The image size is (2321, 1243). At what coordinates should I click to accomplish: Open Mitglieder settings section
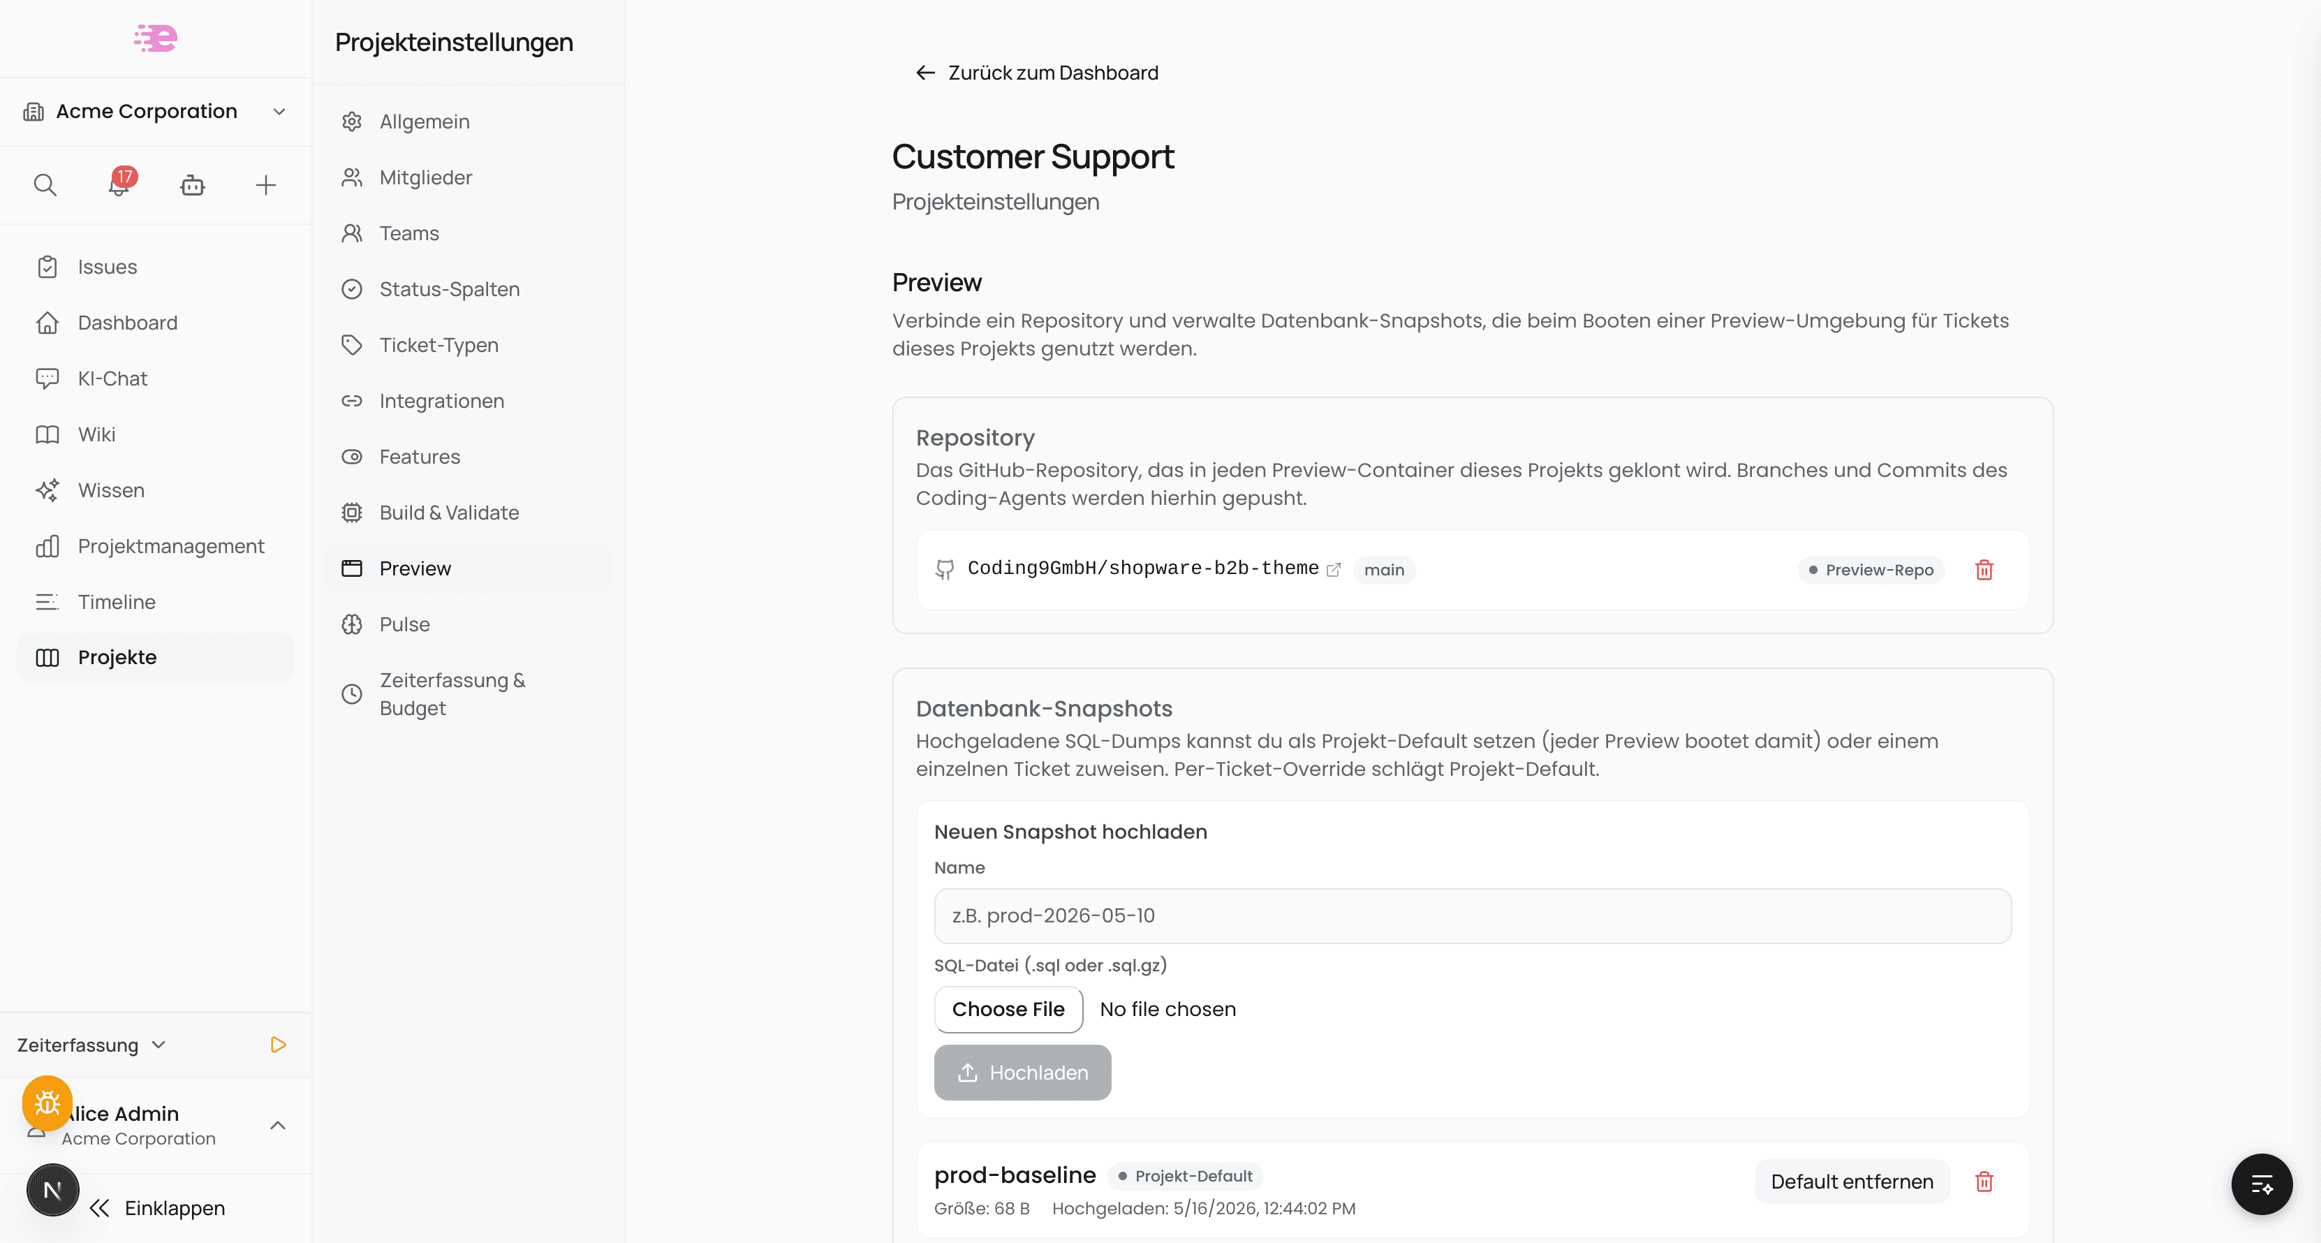pos(469,177)
